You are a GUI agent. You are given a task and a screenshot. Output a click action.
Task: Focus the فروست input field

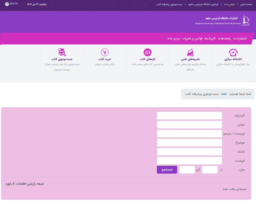[189, 161]
